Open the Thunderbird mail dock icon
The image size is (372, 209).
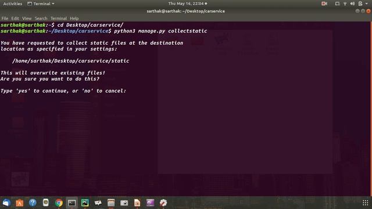(x=6, y=203)
